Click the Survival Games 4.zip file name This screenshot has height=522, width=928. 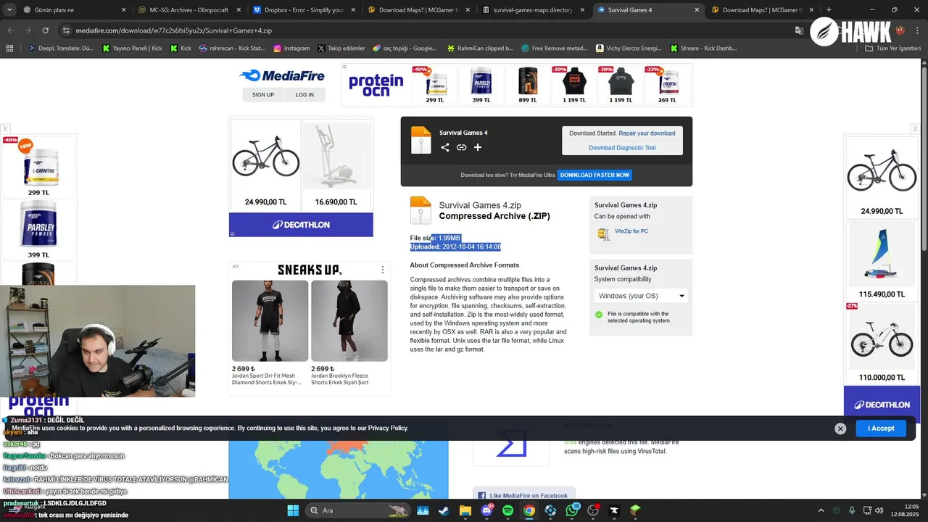480,205
